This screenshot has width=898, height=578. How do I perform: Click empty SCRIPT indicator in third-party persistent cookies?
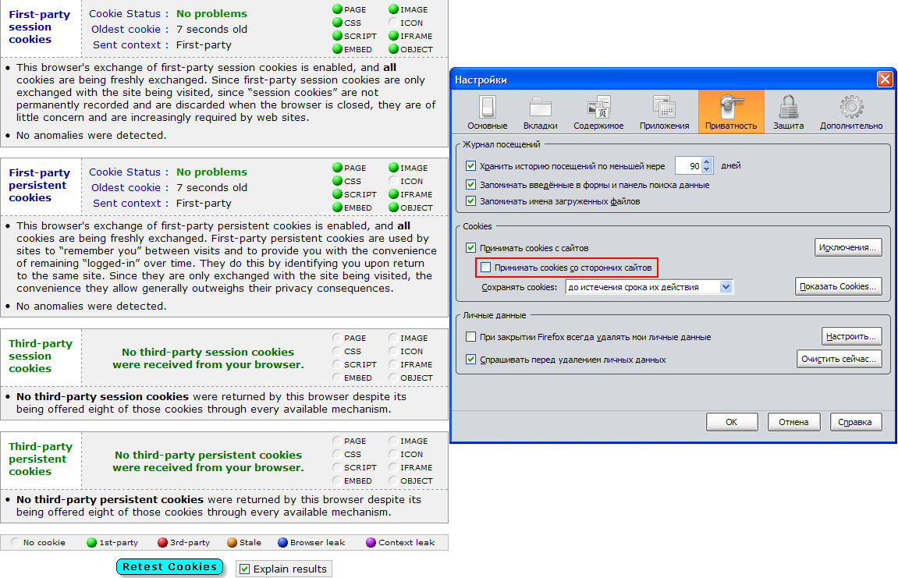pyautogui.click(x=337, y=467)
